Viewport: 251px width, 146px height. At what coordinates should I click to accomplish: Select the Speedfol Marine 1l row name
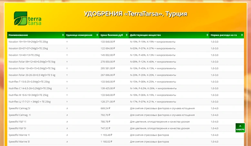click(19, 135)
